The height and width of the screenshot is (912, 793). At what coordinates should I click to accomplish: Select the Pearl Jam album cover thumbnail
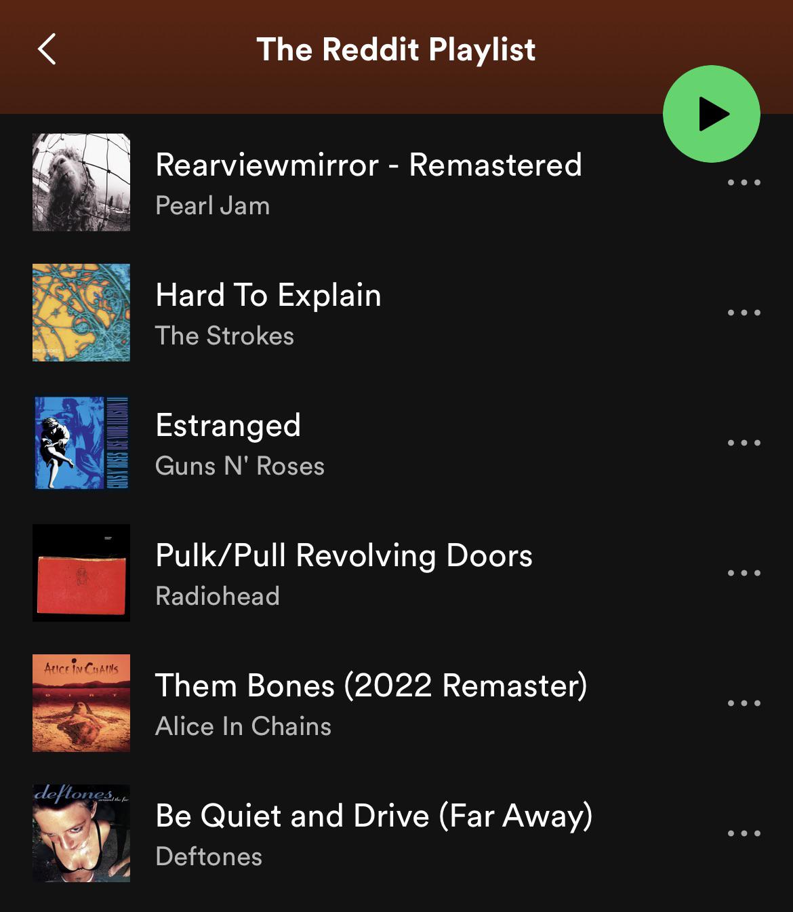coord(81,182)
